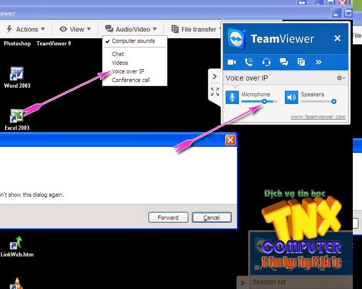The width and height of the screenshot is (362, 289).
Task: Adjust the Speakers volume slider handle
Action: (x=333, y=101)
